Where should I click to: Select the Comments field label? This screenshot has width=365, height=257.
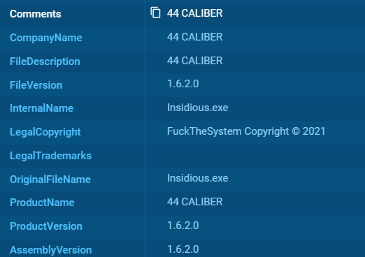point(36,14)
